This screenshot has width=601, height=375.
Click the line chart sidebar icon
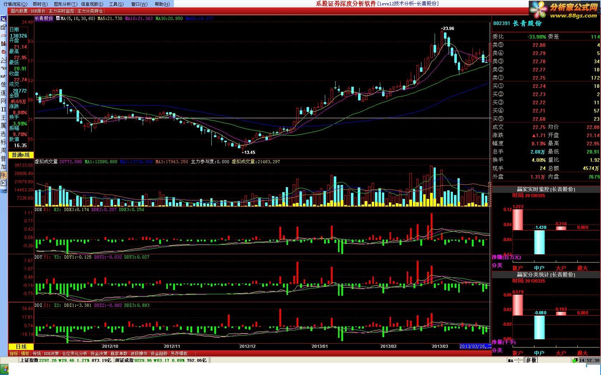(x=3, y=60)
